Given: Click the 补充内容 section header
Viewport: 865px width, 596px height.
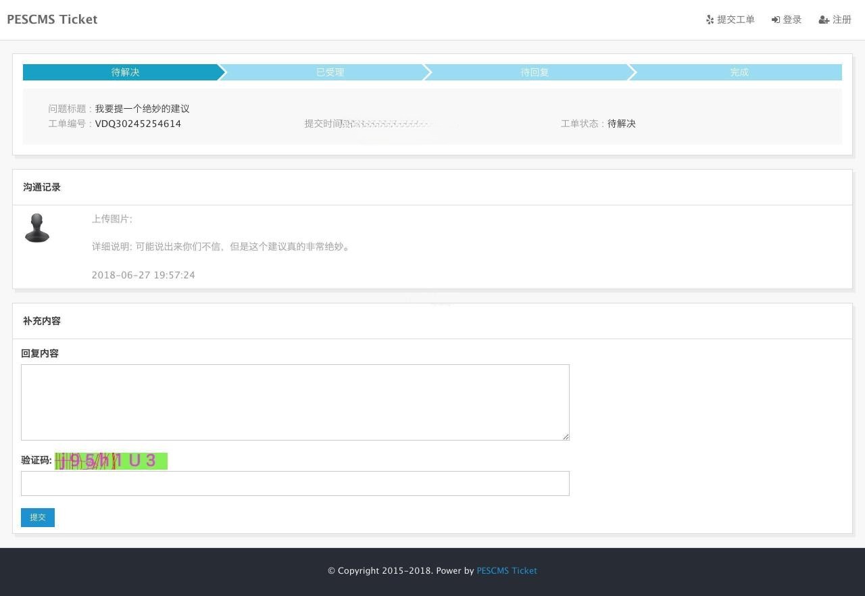Looking at the screenshot, I should (41, 320).
